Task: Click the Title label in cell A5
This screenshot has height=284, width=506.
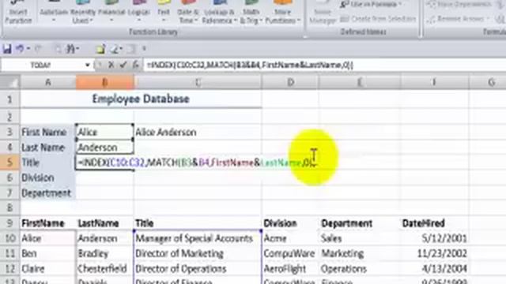Action: (x=48, y=163)
